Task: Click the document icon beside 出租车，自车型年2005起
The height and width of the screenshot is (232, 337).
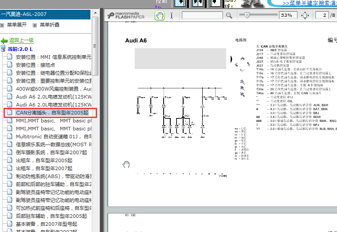Action: tap(9, 160)
